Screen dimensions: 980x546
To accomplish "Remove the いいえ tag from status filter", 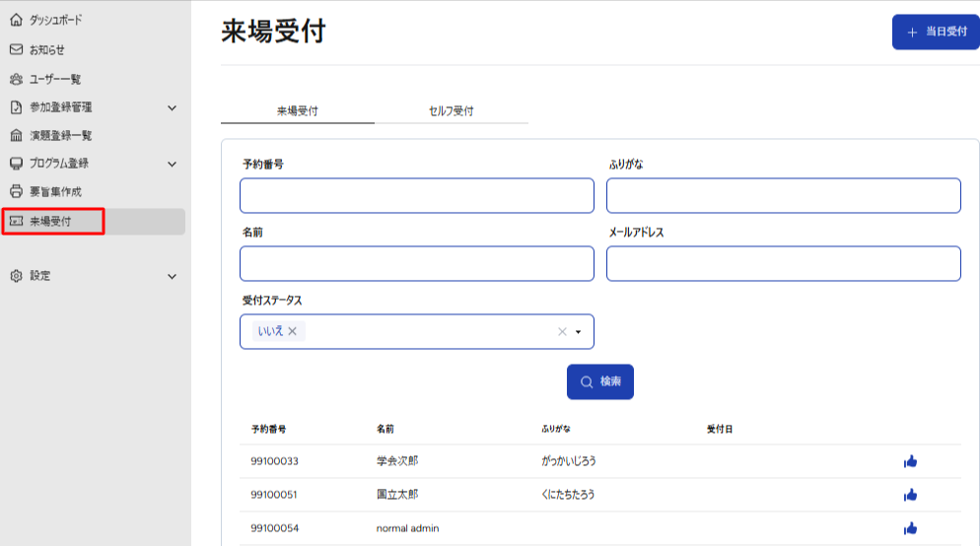I will click(x=293, y=331).
